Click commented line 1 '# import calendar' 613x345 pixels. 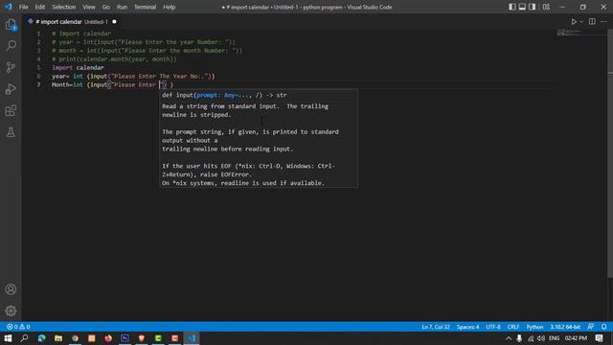point(81,34)
